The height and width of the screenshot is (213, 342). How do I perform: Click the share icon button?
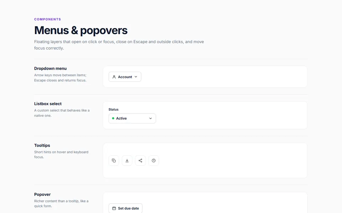click(140, 160)
